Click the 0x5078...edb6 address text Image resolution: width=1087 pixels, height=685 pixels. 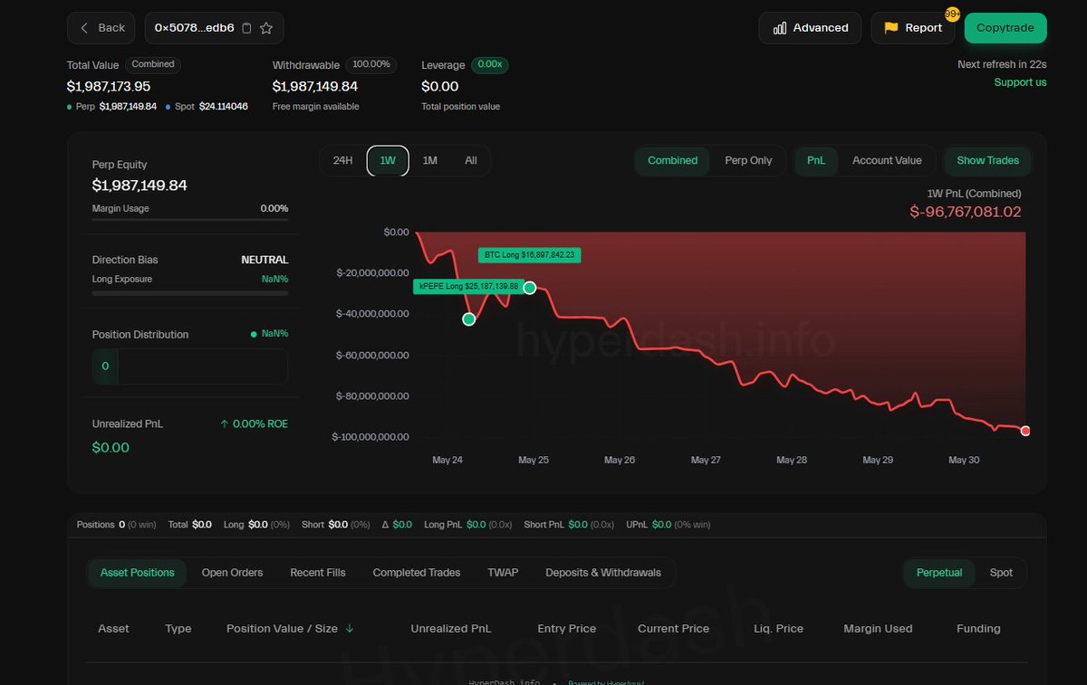tap(195, 28)
